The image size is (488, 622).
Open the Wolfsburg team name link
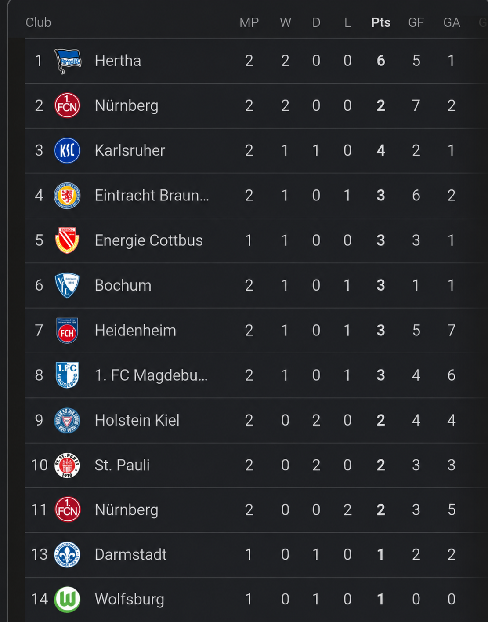130,599
